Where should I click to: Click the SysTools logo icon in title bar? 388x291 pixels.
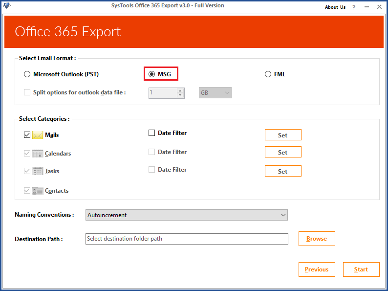click(6, 5)
